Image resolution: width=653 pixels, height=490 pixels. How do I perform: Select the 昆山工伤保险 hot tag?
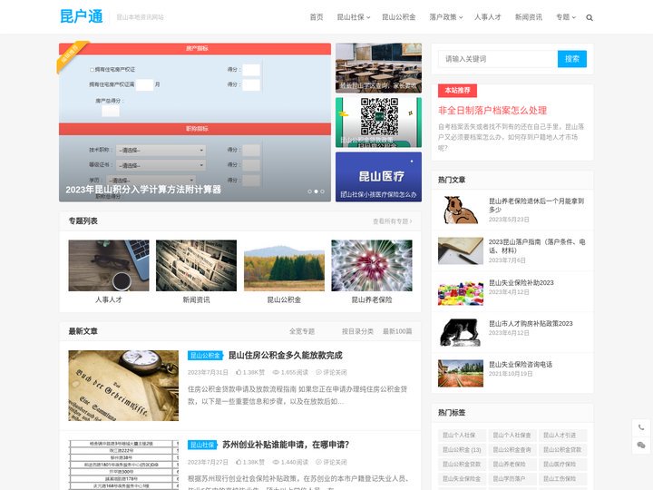click(x=562, y=479)
